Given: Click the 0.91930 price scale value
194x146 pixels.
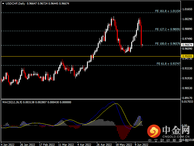Looking at the screenshot, I should click(187, 78).
